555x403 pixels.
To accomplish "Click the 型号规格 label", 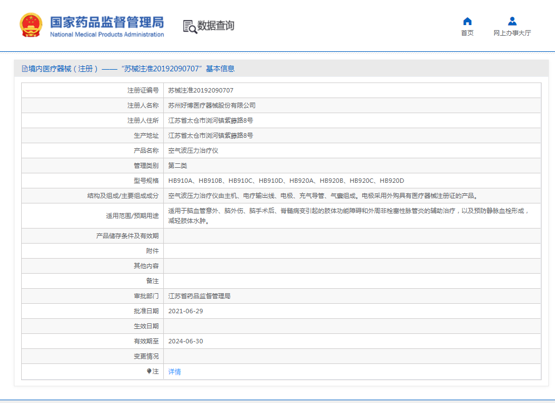I will pos(146,181).
